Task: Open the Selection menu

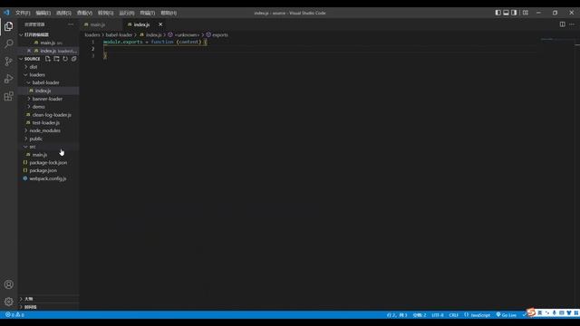Action: (x=63, y=13)
